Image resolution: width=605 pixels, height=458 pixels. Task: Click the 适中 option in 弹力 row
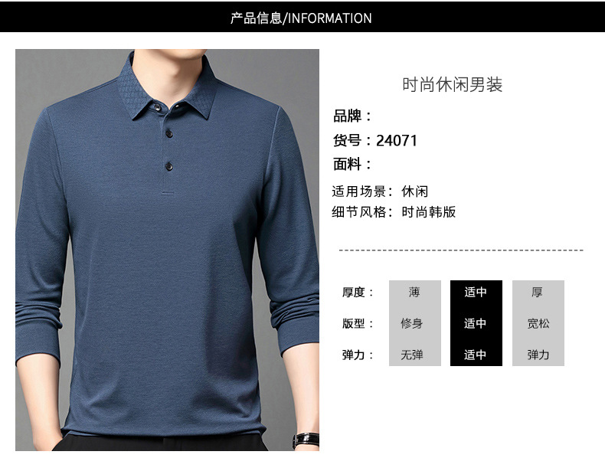coord(476,355)
